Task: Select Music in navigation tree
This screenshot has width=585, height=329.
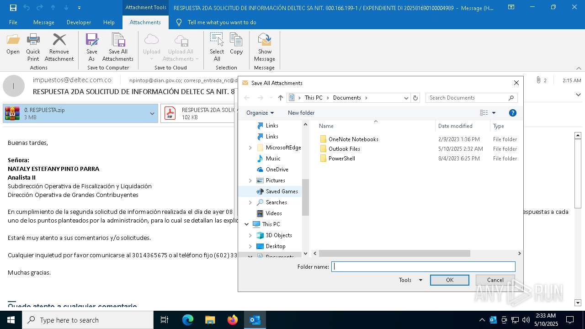Action: click(x=273, y=159)
